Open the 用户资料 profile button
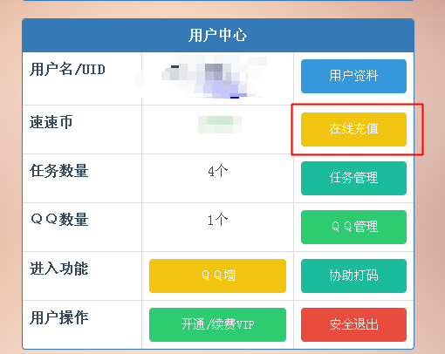 353,76
